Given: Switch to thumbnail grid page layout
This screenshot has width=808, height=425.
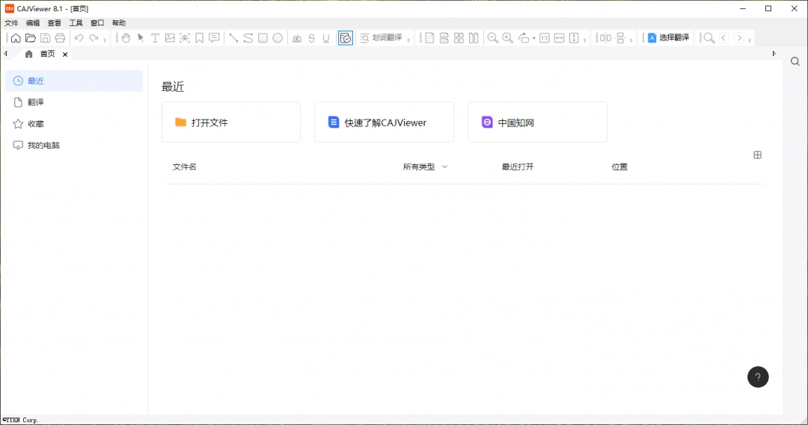Looking at the screenshot, I should tap(459, 38).
